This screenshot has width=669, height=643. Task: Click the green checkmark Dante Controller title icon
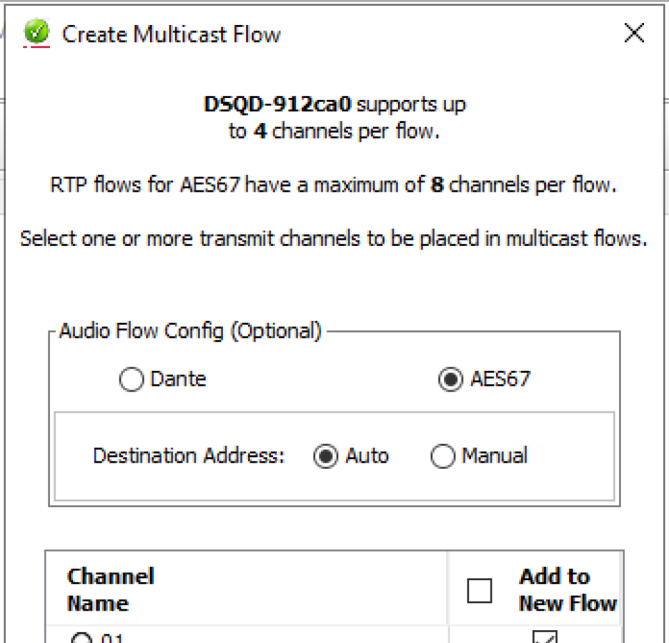pyautogui.click(x=36, y=32)
